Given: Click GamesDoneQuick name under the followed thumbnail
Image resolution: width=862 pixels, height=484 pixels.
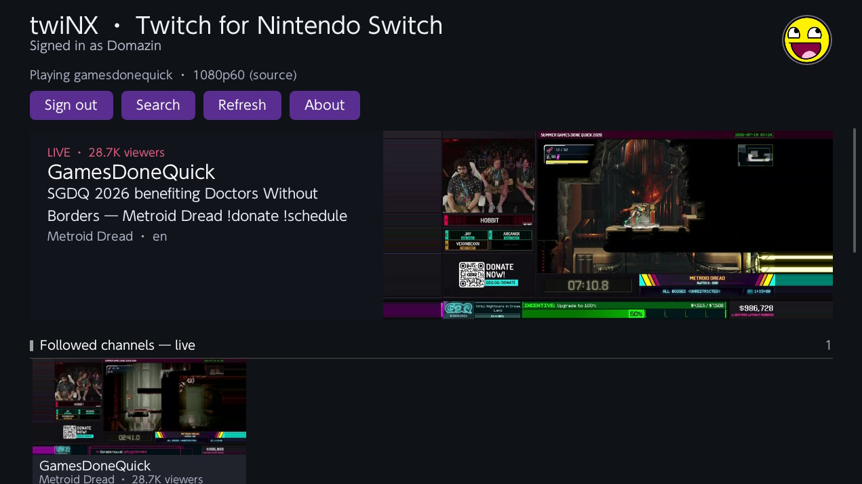Looking at the screenshot, I should [95, 466].
